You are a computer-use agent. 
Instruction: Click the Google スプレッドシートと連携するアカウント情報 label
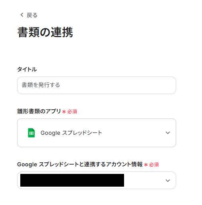tap(80, 164)
